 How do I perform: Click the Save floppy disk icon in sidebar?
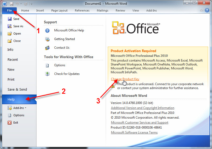[x=10, y=19]
